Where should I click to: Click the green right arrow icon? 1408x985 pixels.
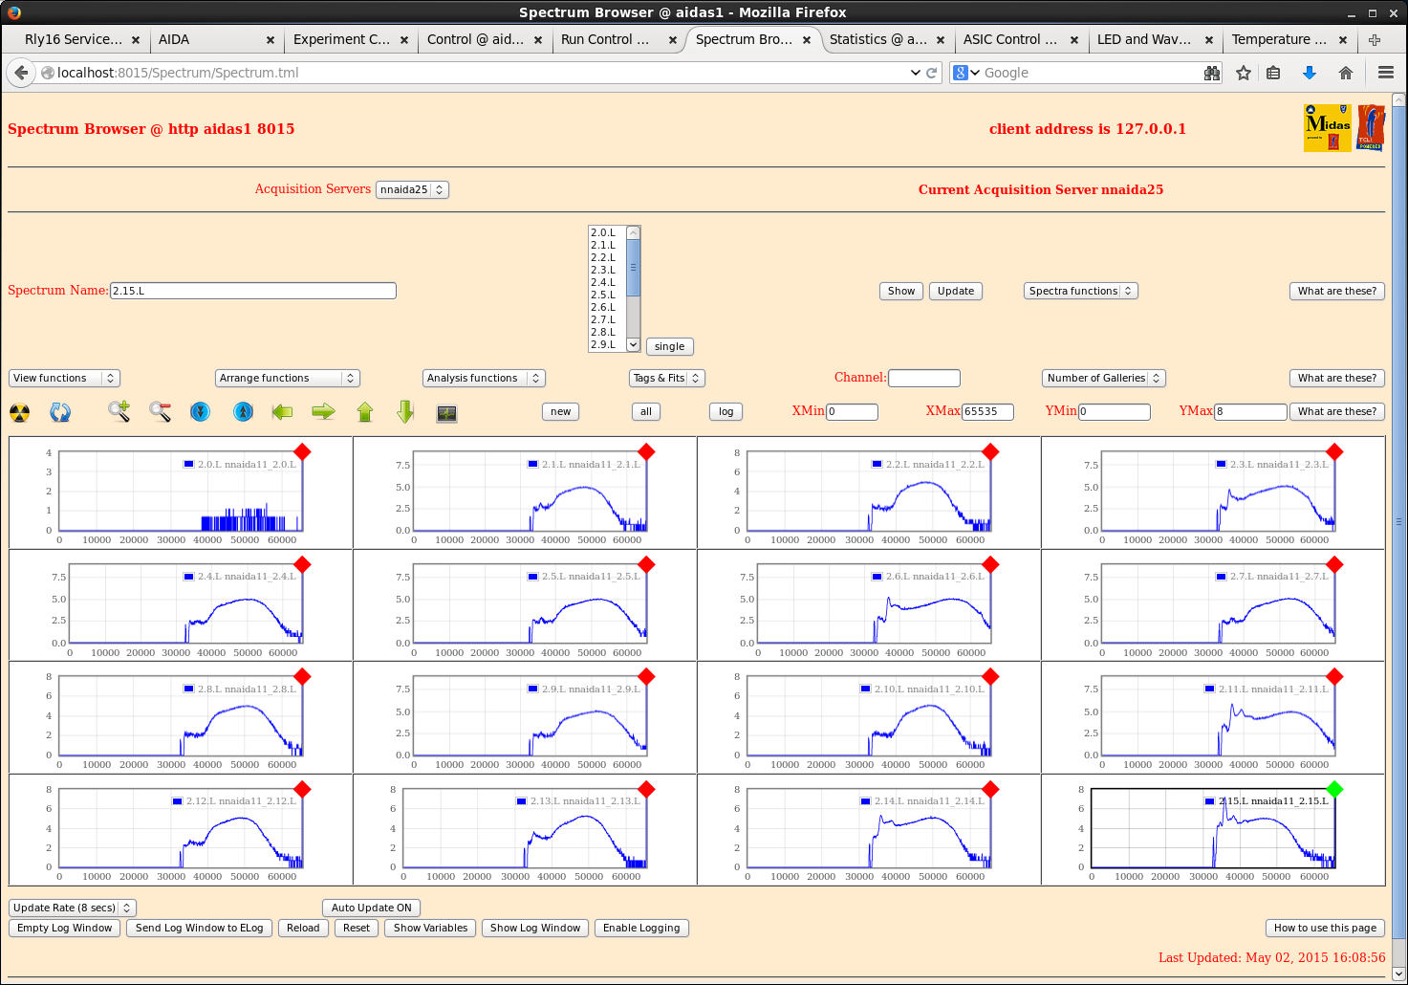(324, 412)
